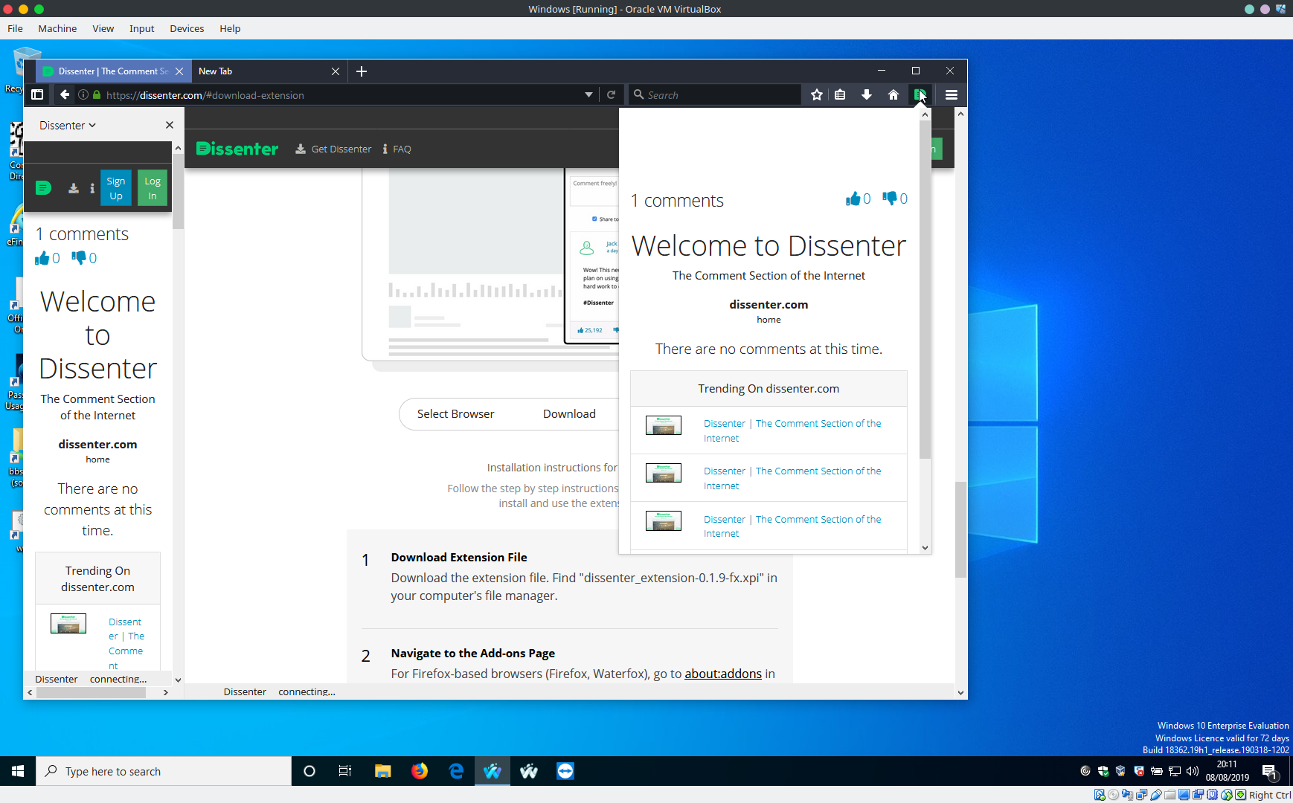This screenshot has height=803, width=1293.
Task: Click the sidebar toggle icon in browser toolbar
Action: click(37, 94)
